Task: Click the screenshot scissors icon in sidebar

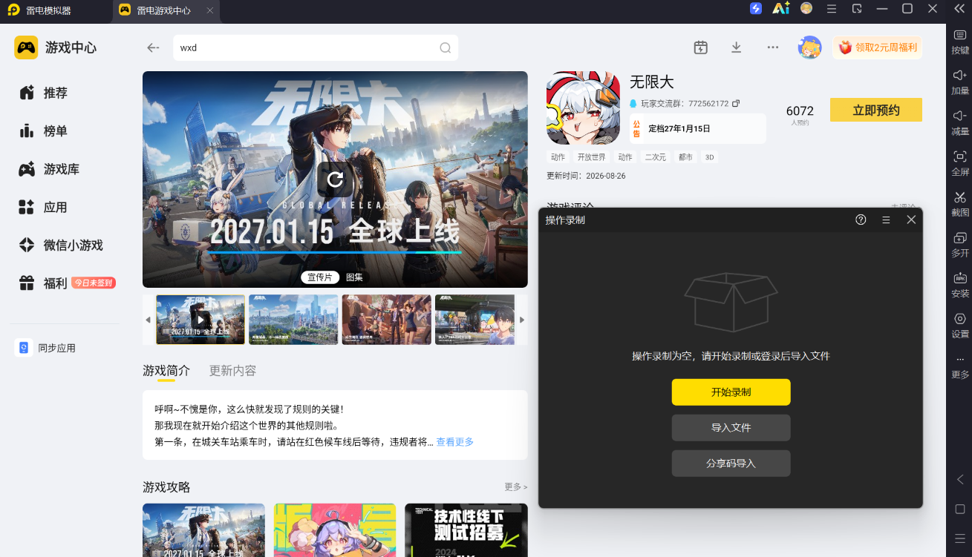Action: [x=960, y=197]
